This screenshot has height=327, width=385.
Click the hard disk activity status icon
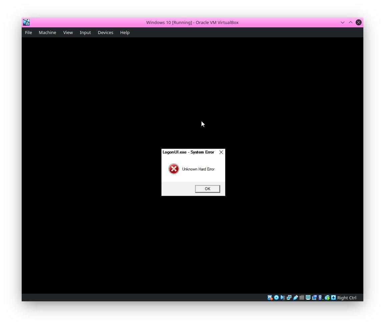click(x=270, y=298)
